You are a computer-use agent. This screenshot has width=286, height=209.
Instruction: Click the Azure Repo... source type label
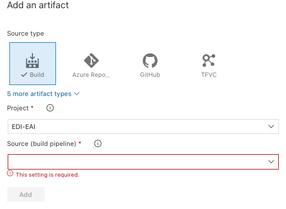tap(91, 75)
